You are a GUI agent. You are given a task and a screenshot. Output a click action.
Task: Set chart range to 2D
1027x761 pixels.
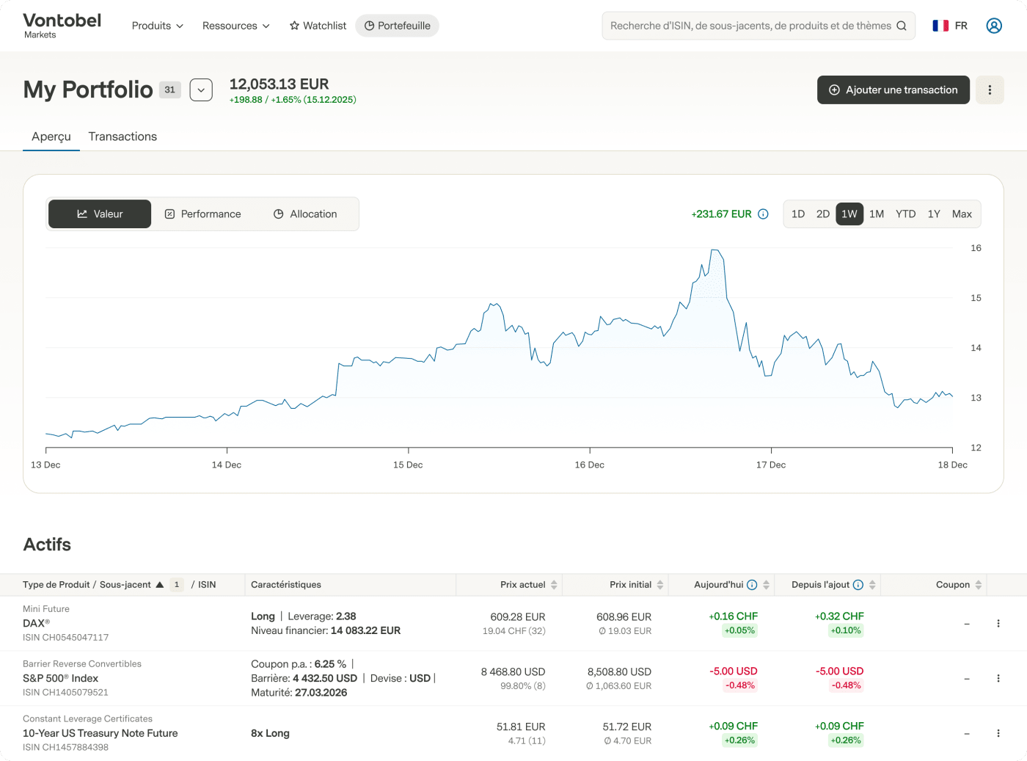click(x=823, y=214)
